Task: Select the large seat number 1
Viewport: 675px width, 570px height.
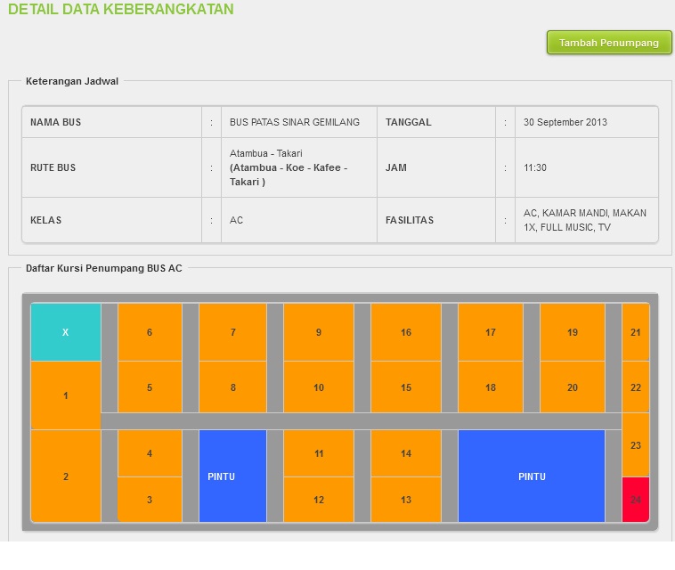Action: 66,395
